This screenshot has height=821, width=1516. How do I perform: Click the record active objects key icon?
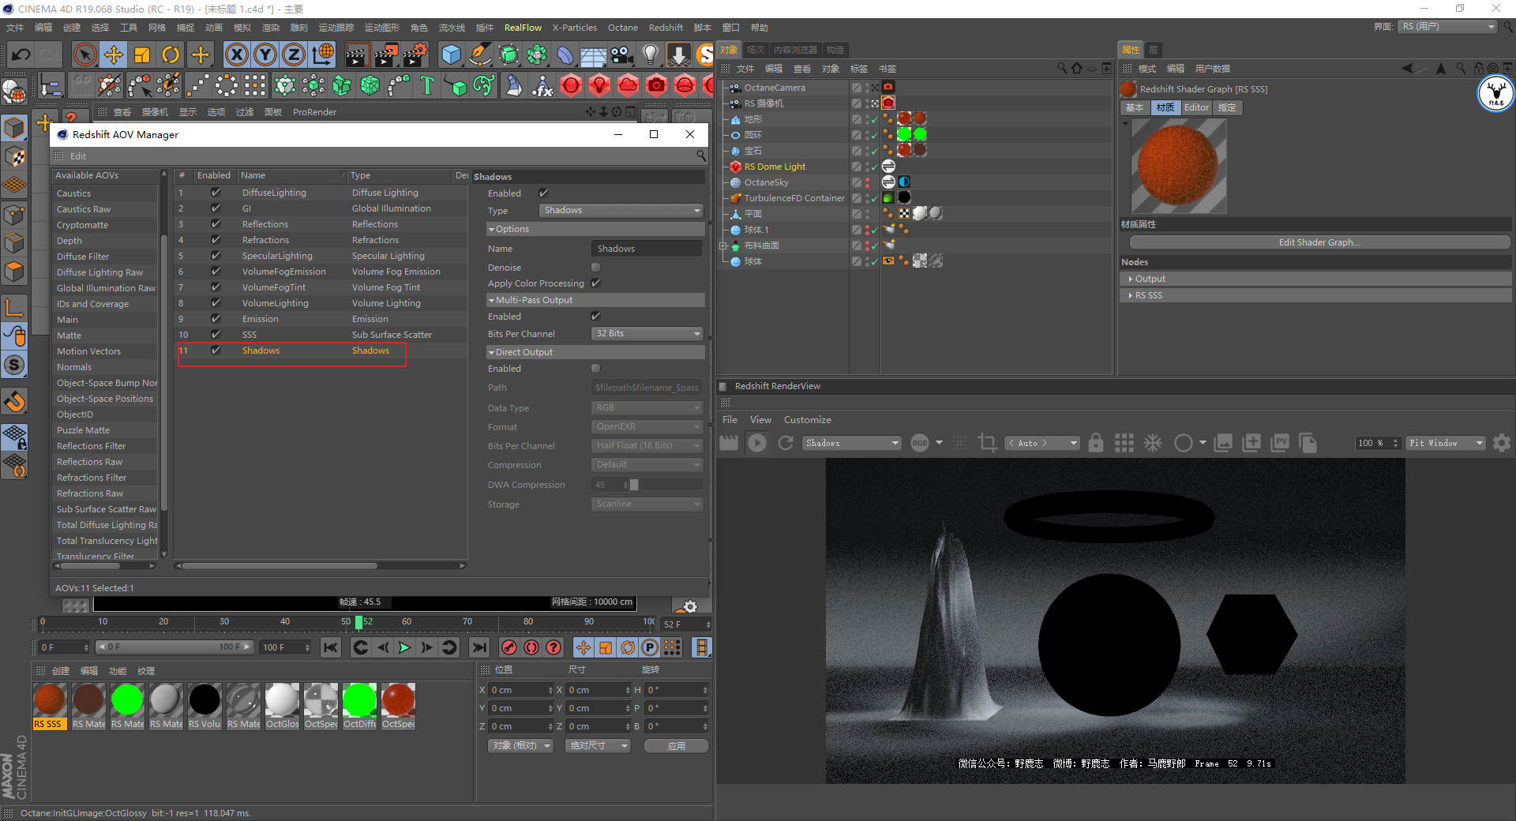509,647
